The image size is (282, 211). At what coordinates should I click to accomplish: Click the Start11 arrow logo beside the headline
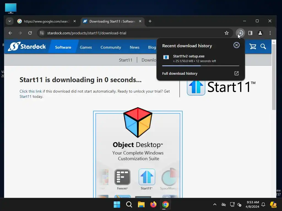coord(196,87)
